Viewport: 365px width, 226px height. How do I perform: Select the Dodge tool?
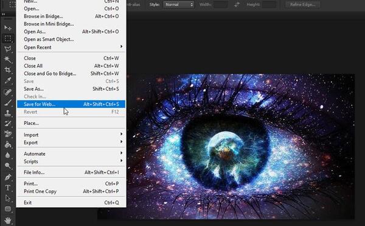point(8,166)
